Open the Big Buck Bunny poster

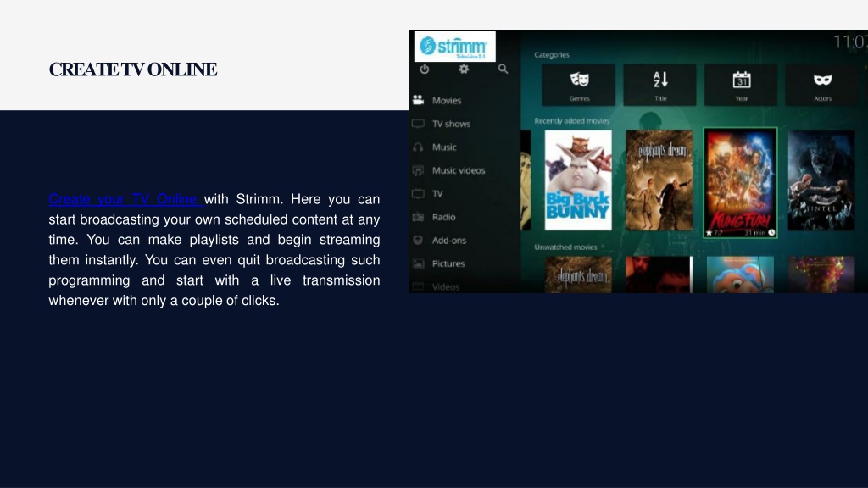(578, 180)
